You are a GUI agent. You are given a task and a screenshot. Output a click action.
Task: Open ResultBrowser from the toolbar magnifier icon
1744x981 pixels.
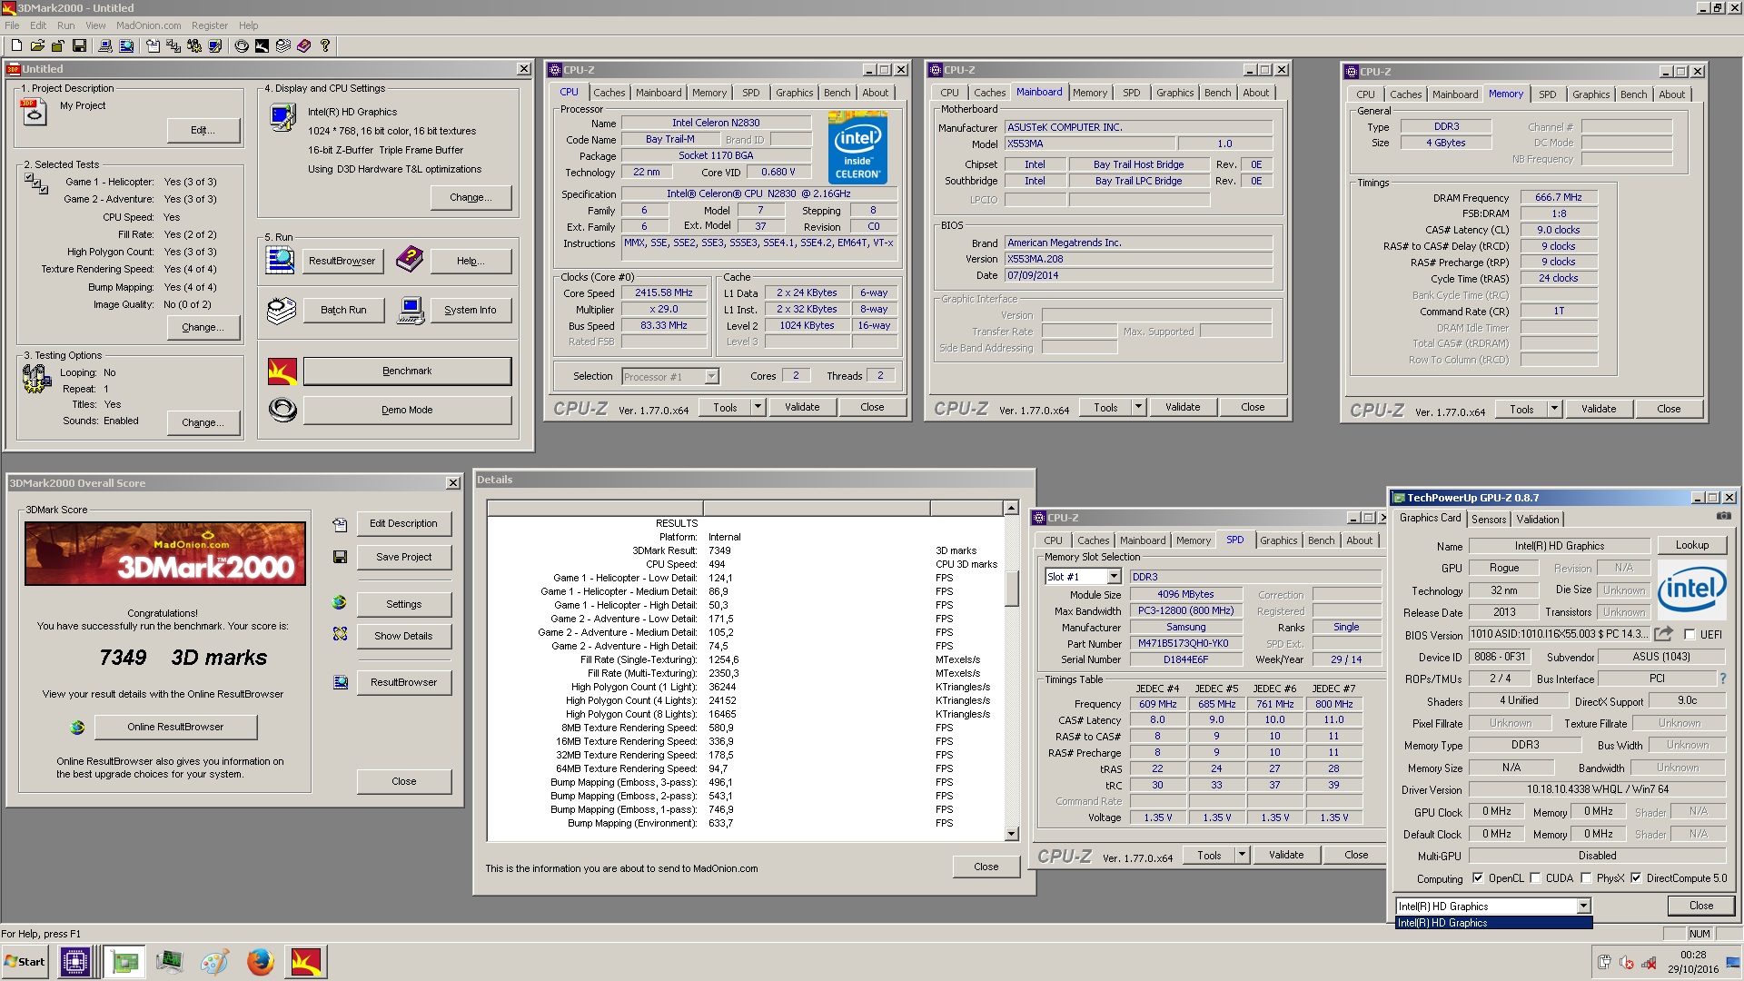[x=126, y=45]
